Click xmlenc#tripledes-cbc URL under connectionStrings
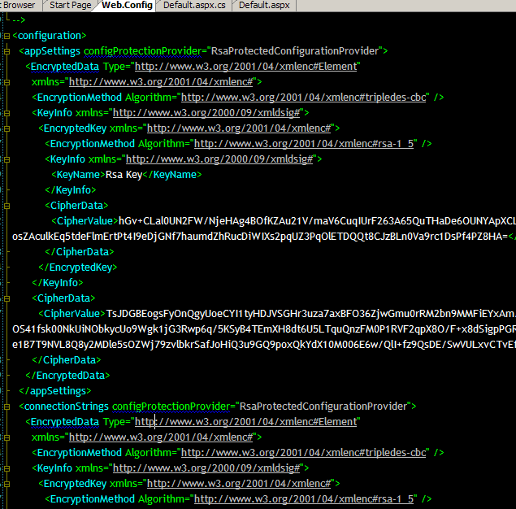The image size is (516, 509). tap(304, 453)
